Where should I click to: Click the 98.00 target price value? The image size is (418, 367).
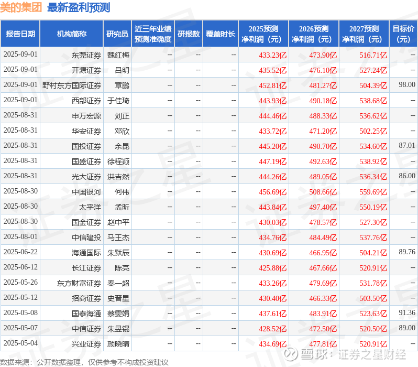[x=407, y=84]
